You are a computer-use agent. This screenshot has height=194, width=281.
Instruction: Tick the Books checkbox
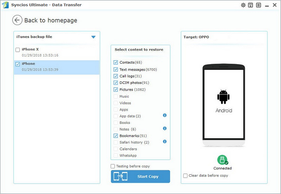[x=116, y=123]
